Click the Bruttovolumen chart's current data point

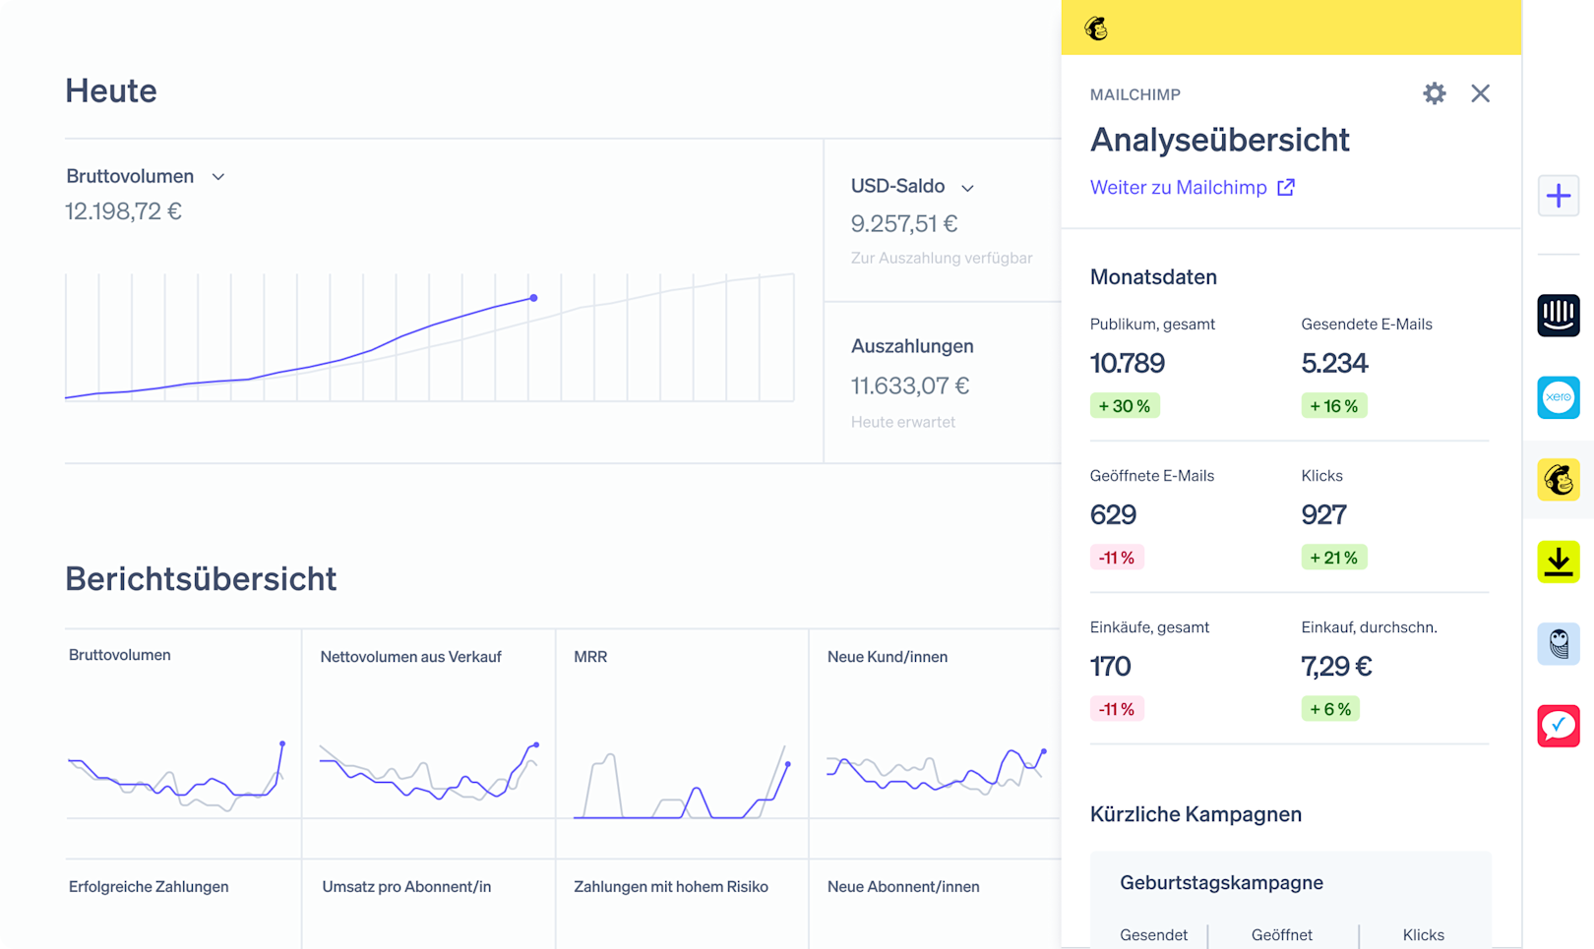pyautogui.click(x=533, y=298)
